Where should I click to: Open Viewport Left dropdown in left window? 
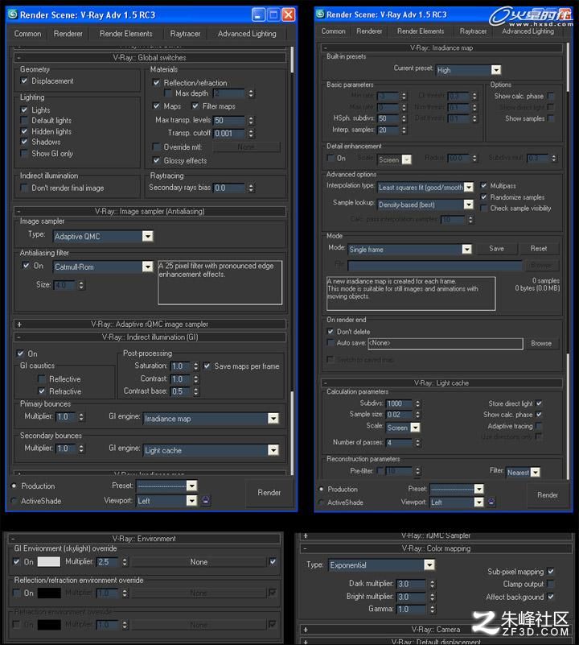191,501
